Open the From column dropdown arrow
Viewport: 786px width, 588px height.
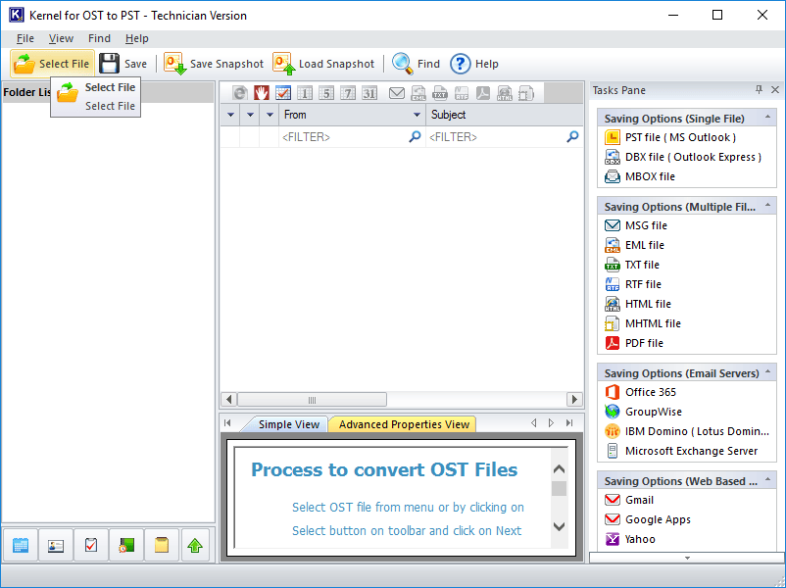tap(417, 115)
